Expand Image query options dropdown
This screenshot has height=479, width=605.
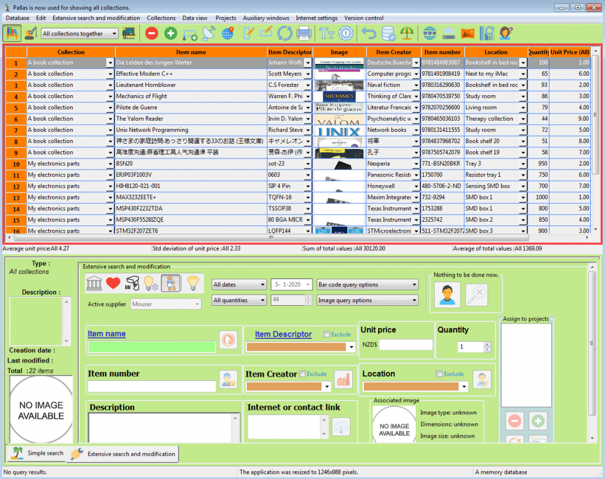367,300
